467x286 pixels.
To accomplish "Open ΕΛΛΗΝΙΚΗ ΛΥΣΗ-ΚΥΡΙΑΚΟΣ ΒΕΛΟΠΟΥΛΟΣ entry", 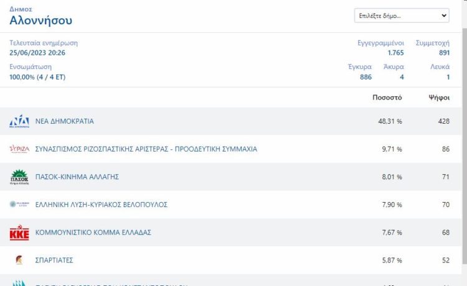I will tap(101, 205).
